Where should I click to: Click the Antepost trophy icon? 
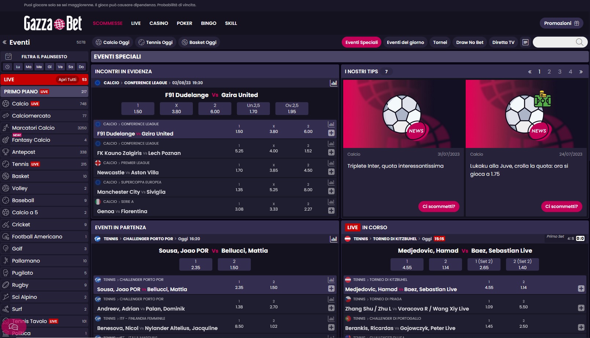[6, 152]
